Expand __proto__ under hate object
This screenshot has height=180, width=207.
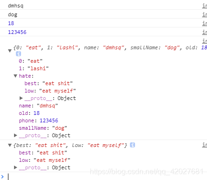(x=21, y=98)
